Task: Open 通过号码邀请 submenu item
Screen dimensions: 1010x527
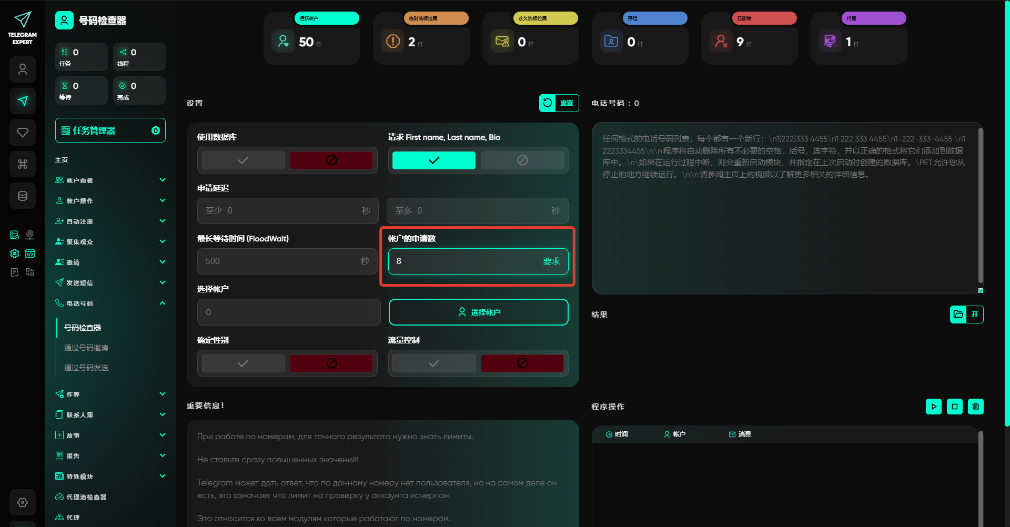Action: [x=86, y=348]
